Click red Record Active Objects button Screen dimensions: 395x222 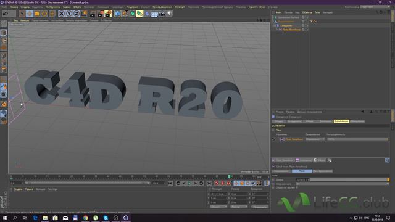217,183
